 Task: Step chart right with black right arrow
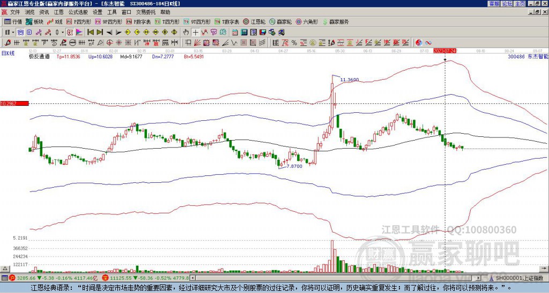coord(118,33)
